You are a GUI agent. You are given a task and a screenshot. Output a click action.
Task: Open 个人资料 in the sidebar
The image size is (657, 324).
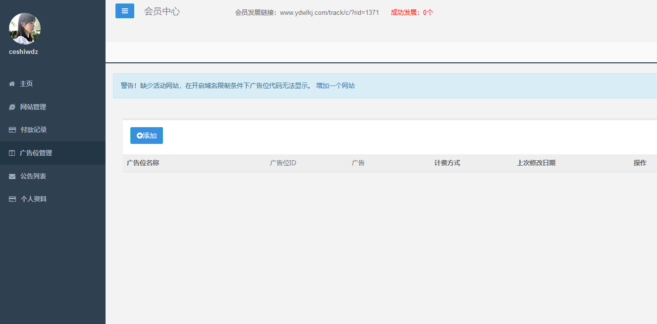(53, 199)
